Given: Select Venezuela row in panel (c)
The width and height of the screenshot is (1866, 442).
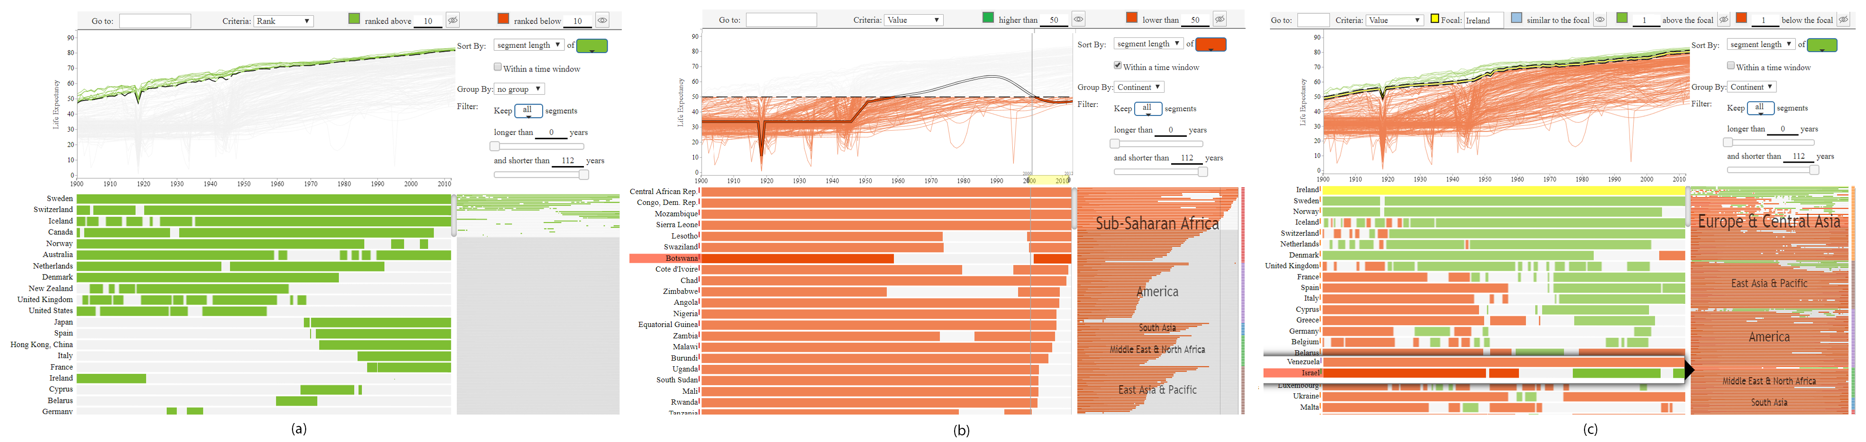Looking at the screenshot, I should pyautogui.click(x=1475, y=362).
